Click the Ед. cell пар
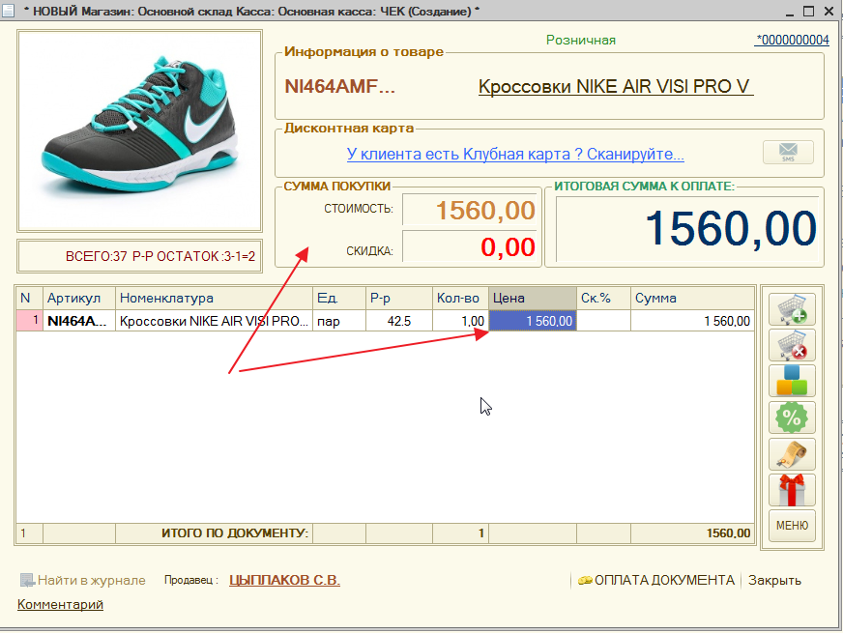 [339, 322]
